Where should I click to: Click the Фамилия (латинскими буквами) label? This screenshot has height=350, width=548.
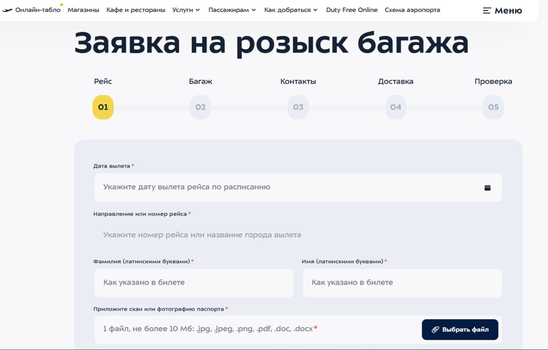(142, 261)
